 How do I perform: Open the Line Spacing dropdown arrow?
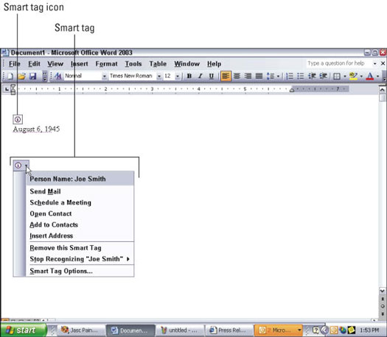pos(278,76)
